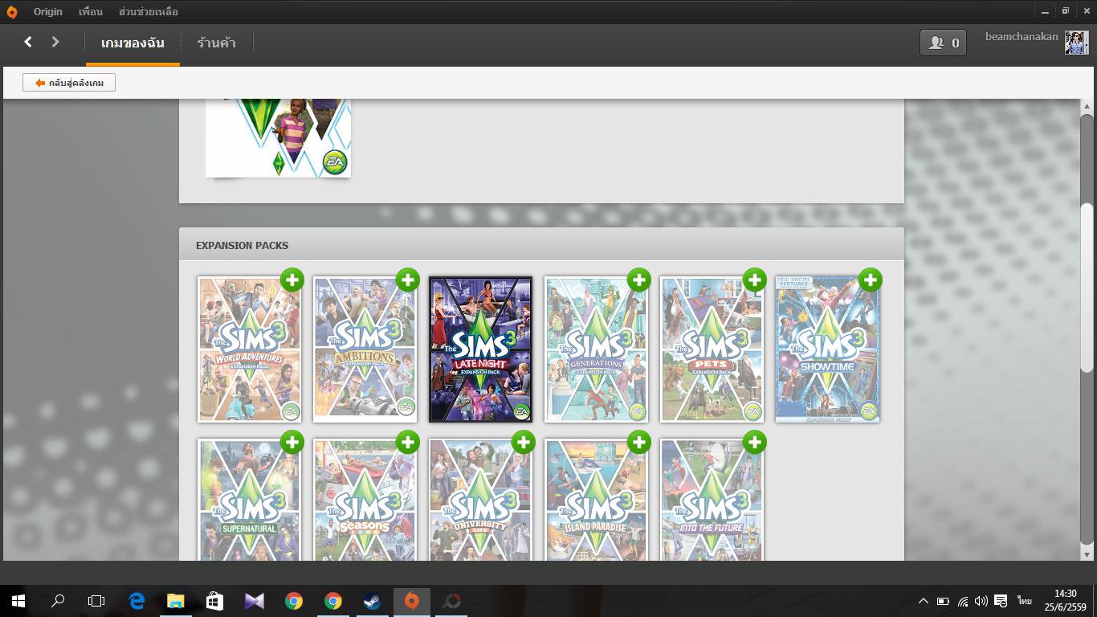The width and height of the screenshot is (1097, 617).
Task: Click the Origin logo icon
Action: (11, 12)
